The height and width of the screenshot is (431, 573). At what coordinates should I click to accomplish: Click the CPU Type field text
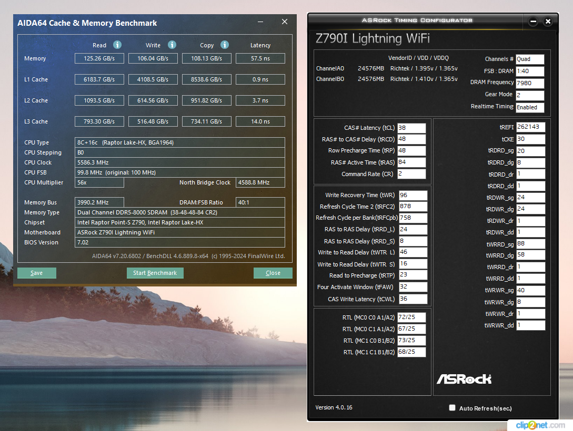(180, 142)
